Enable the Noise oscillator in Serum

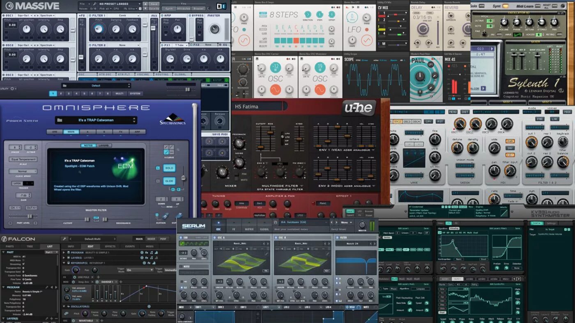[180, 266]
